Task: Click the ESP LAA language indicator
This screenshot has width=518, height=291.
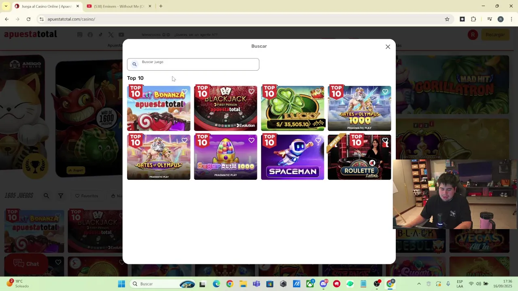Action: [460, 284]
